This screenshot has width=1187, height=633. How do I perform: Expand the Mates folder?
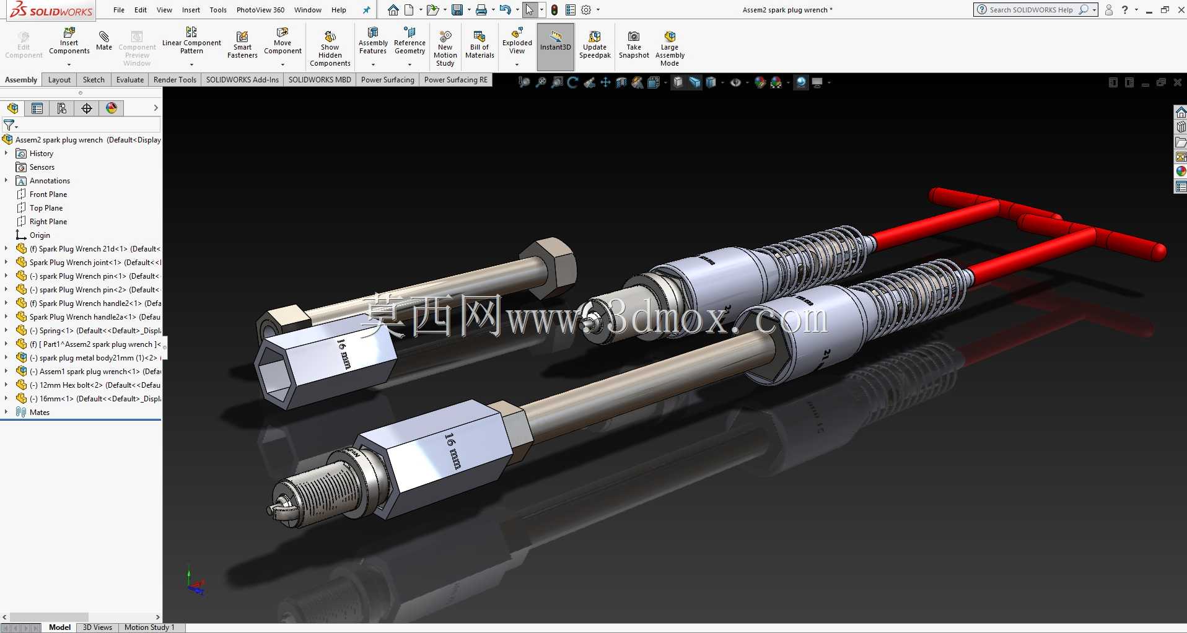tap(6, 412)
